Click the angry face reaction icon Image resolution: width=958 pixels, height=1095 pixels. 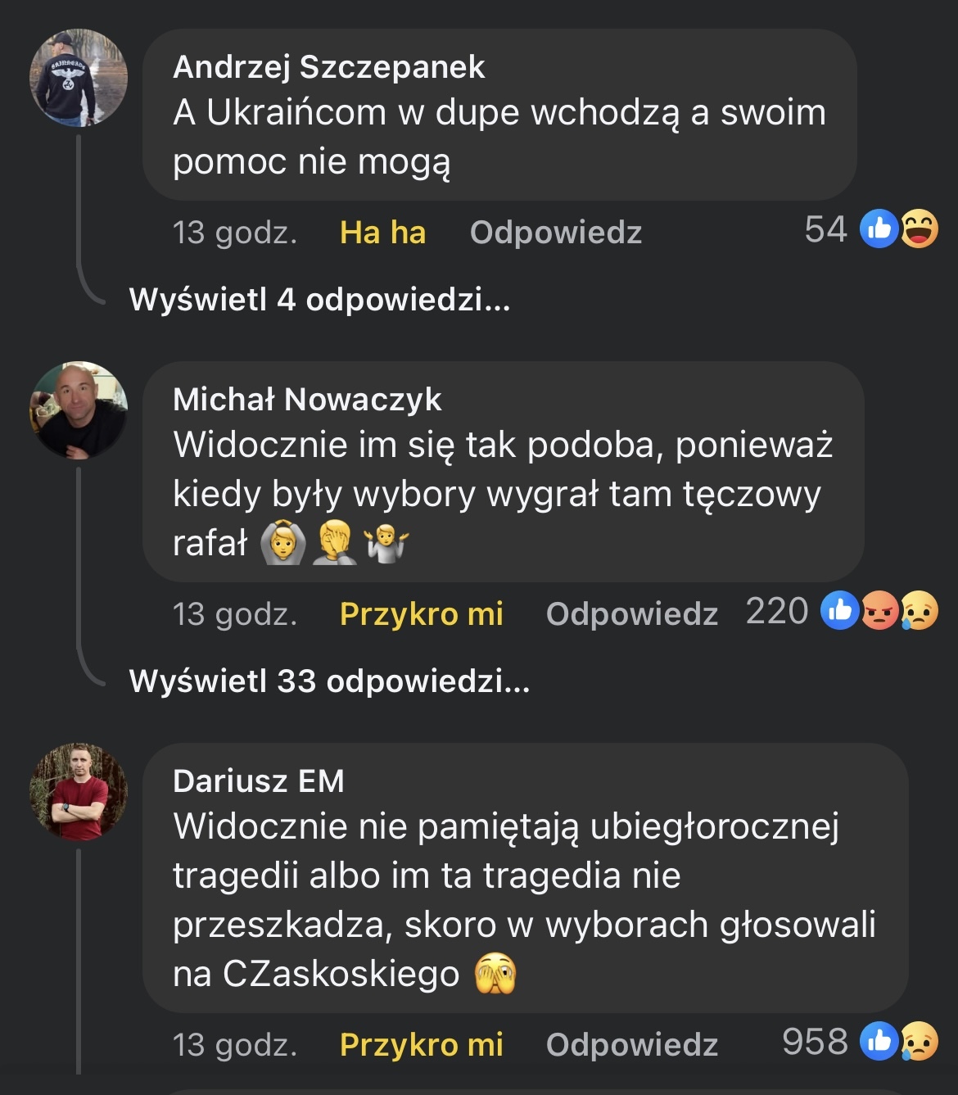[879, 611]
